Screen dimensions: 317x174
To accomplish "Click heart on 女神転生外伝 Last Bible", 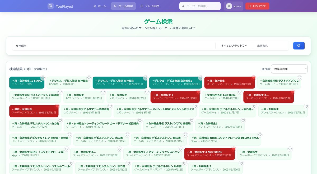I will 240,92.
